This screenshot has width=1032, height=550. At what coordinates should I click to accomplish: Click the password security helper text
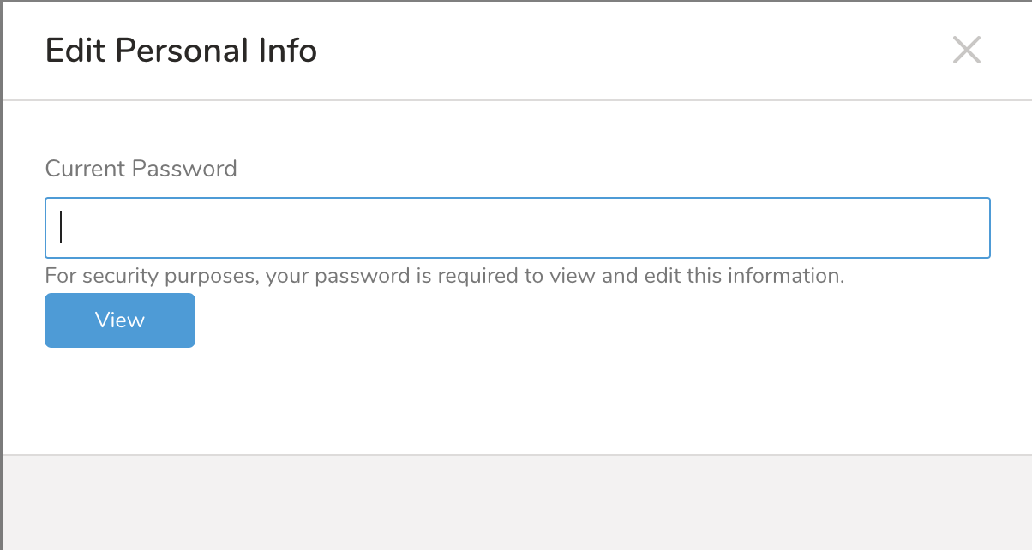[x=444, y=277]
